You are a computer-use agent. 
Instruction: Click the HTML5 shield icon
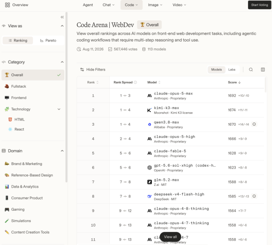click(10, 119)
